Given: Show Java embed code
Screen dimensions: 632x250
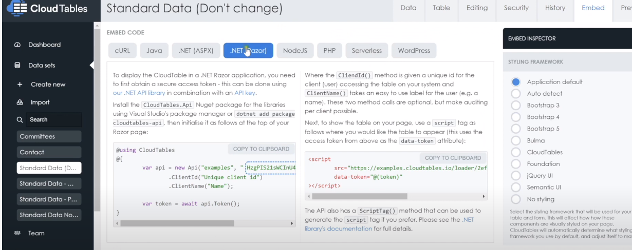Looking at the screenshot, I should click(x=154, y=51).
